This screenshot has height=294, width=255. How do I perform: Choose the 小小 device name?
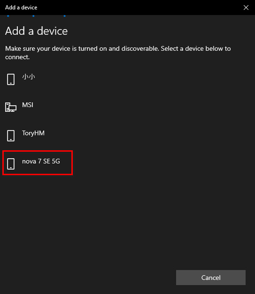29,77
